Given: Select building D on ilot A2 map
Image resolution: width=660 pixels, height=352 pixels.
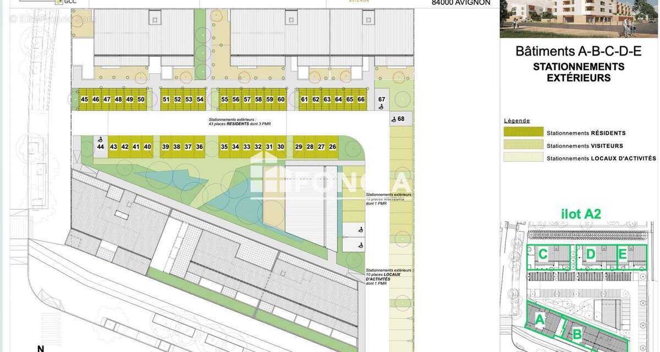Looking at the screenshot, I should pyautogui.click(x=591, y=254).
